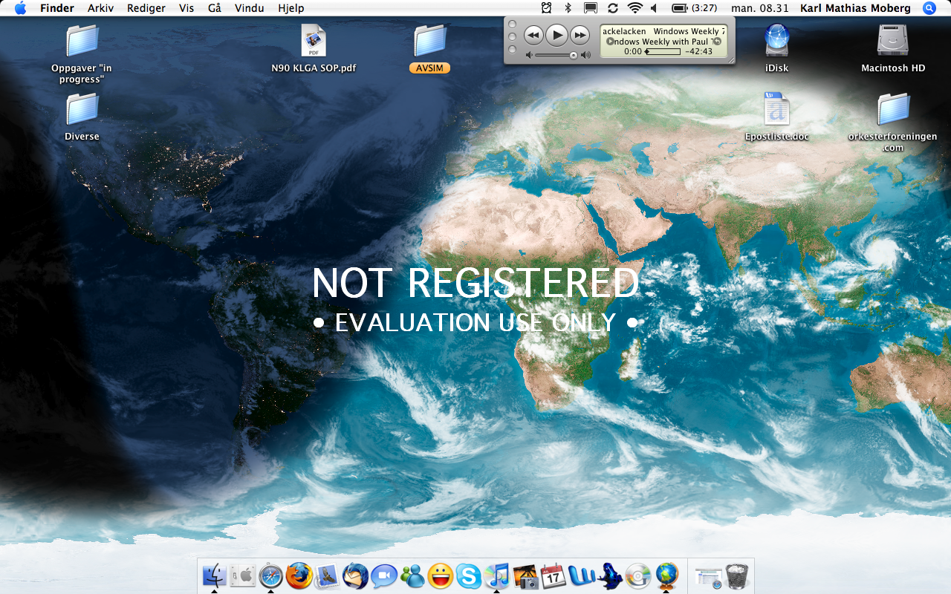Click the date and time man. 08.31
This screenshot has height=594, width=951.
760,8
